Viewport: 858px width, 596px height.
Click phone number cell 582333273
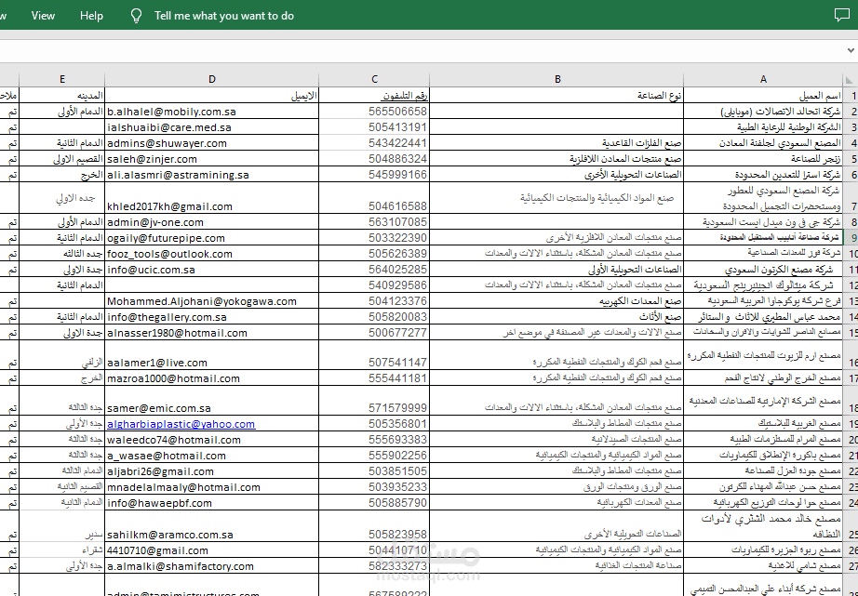point(374,566)
